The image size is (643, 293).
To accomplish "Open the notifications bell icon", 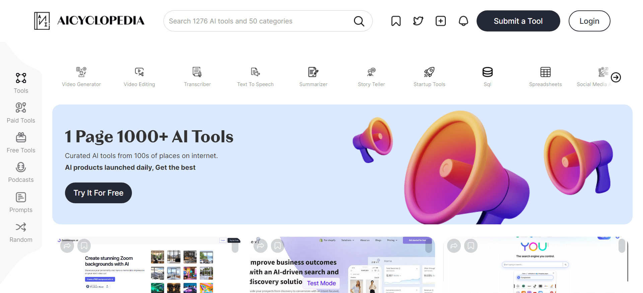I will (463, 21).
